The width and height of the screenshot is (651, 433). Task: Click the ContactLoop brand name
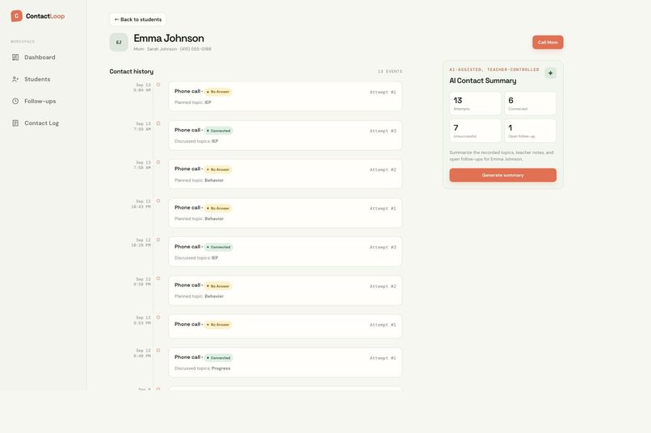coord(45,16)
